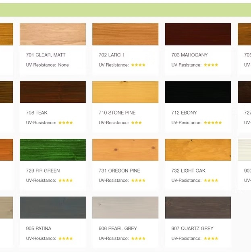Select the 905 Patina grey-blue swatch
Viewport: 251px width, 252px height.
click(x=52, y=208)
